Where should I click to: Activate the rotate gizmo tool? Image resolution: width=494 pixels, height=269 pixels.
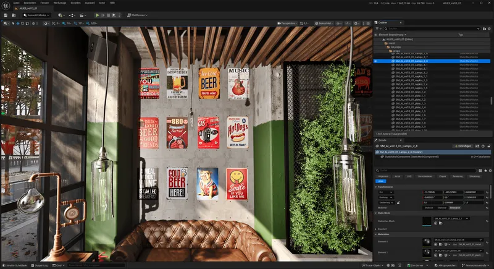(22, 23)
